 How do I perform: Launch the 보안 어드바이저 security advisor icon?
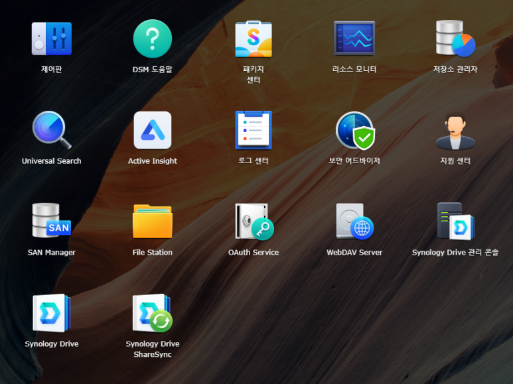[x=355, y=131]
